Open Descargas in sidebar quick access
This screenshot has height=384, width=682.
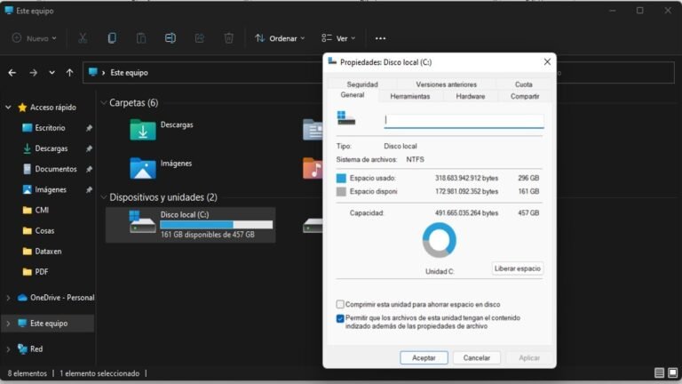point(51,148)
